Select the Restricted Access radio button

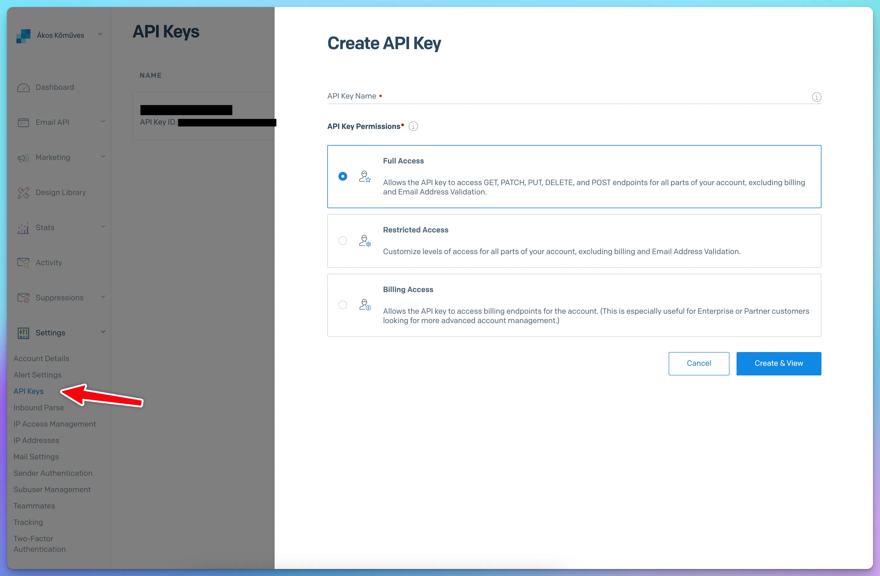343,241
